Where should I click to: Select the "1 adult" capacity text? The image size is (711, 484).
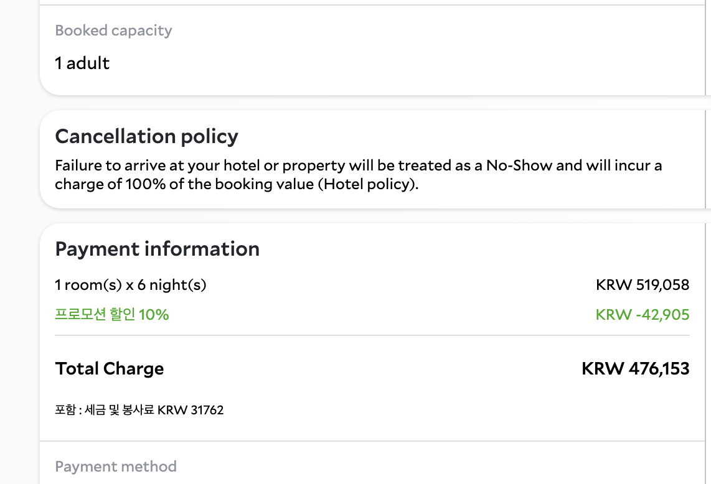pyautogui.click(x=82, y=63)
